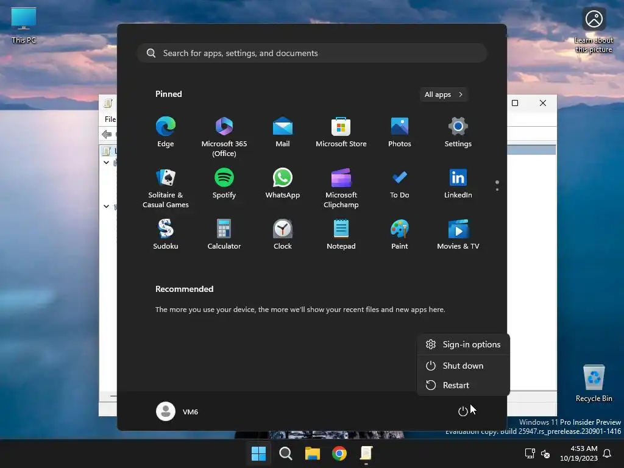Maximize the background window
624x468 pixels.
[x=515, y=103]
